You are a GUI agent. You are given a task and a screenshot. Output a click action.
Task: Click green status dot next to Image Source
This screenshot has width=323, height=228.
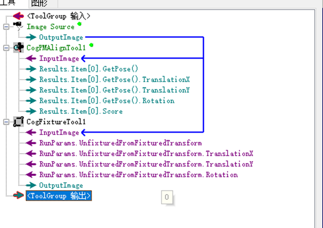point(79,24)
